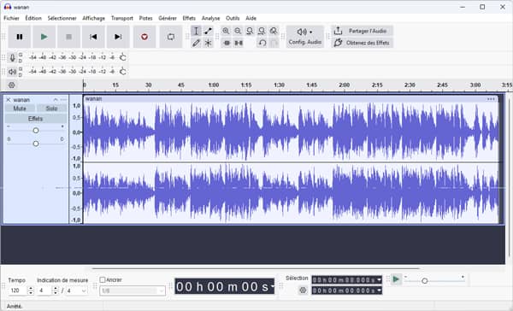Screen dimensions: 513x311
Task: Open the Aide menu
Action: coord(251,18)
